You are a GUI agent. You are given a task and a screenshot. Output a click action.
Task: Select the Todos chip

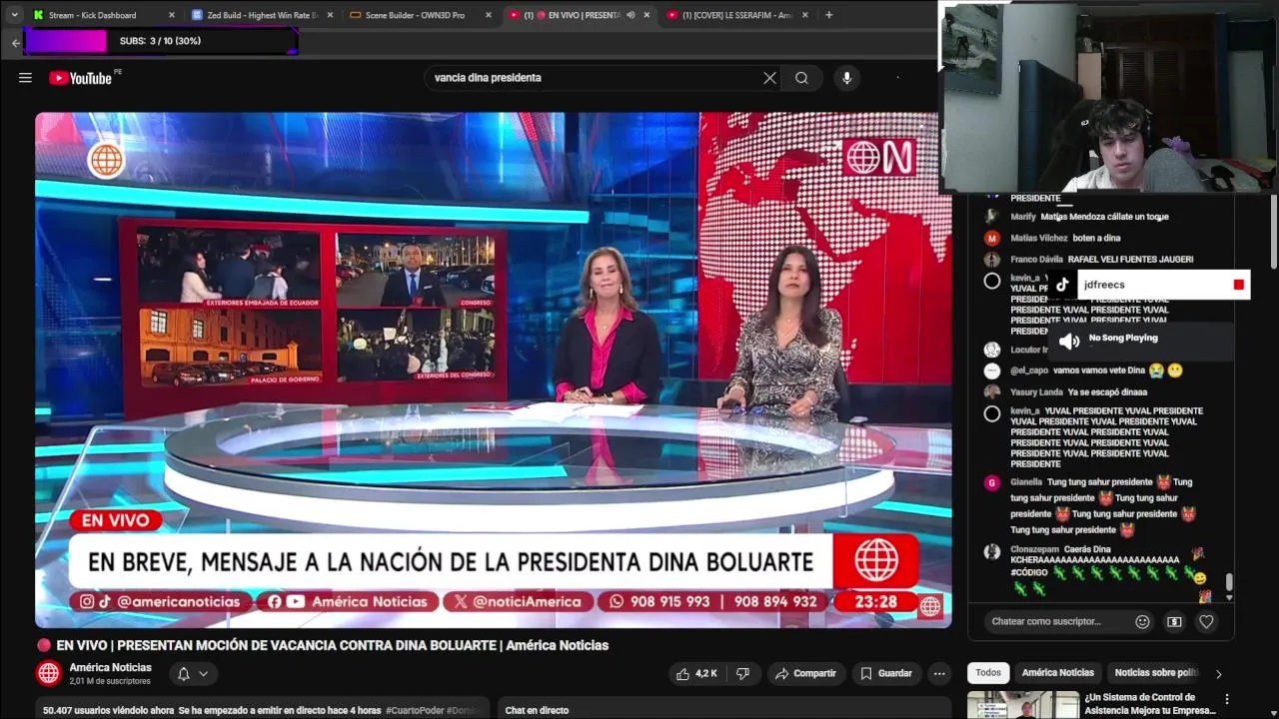point(988,673)
